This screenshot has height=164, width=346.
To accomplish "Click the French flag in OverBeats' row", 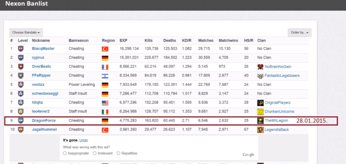I will tap(105, 67).
